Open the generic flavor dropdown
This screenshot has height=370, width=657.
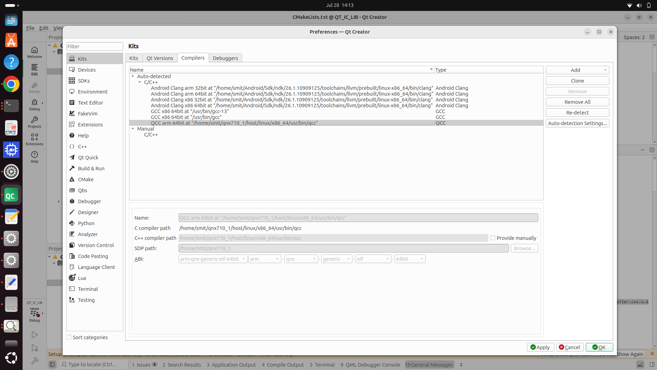[337, 259]
